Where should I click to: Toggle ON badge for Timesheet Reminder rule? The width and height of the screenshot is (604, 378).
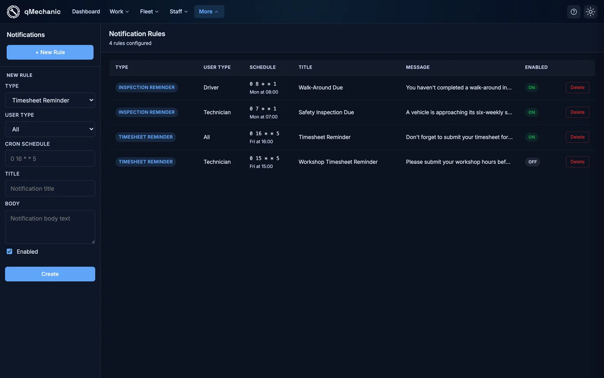point(531,137)
